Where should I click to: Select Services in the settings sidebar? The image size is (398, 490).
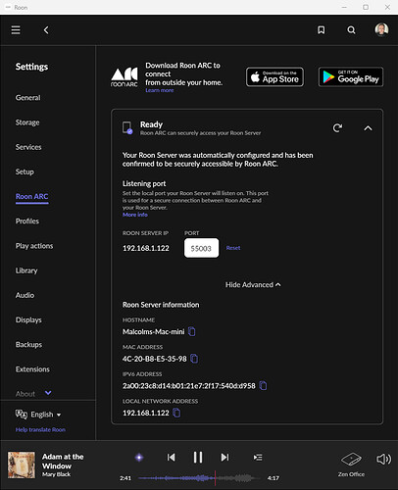[x=28, y=147]
